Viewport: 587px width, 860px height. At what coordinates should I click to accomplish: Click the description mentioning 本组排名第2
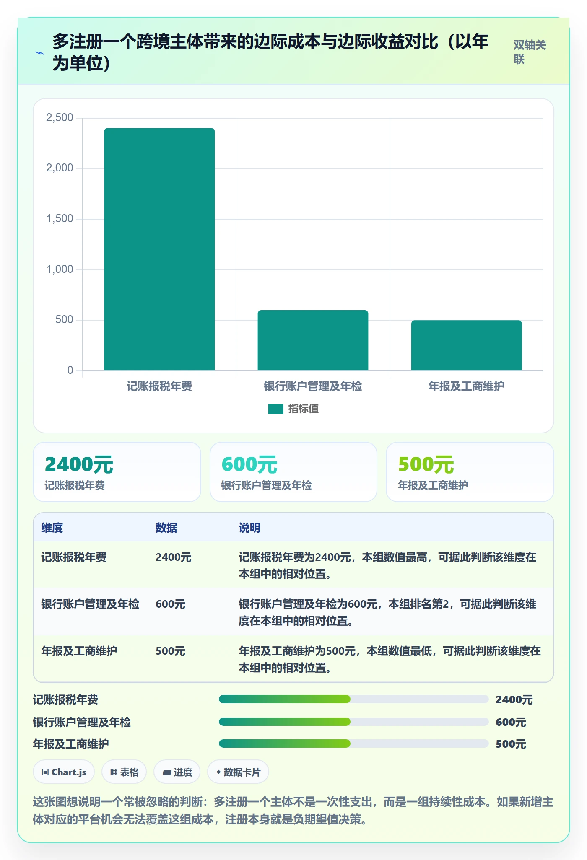(388, 612)
